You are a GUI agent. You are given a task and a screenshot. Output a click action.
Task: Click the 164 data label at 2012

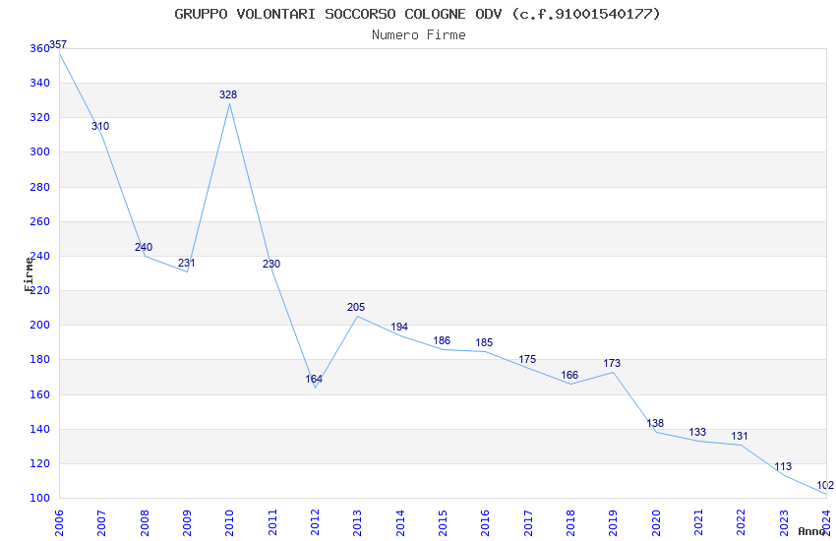coord(314,380)
